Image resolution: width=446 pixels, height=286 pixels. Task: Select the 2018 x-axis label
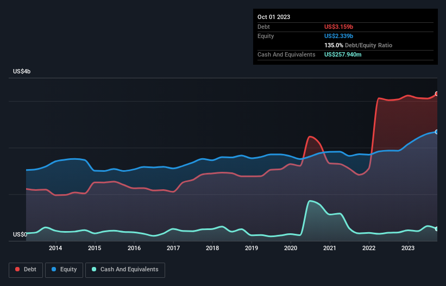pyautogui.click(x=212, y=248)
